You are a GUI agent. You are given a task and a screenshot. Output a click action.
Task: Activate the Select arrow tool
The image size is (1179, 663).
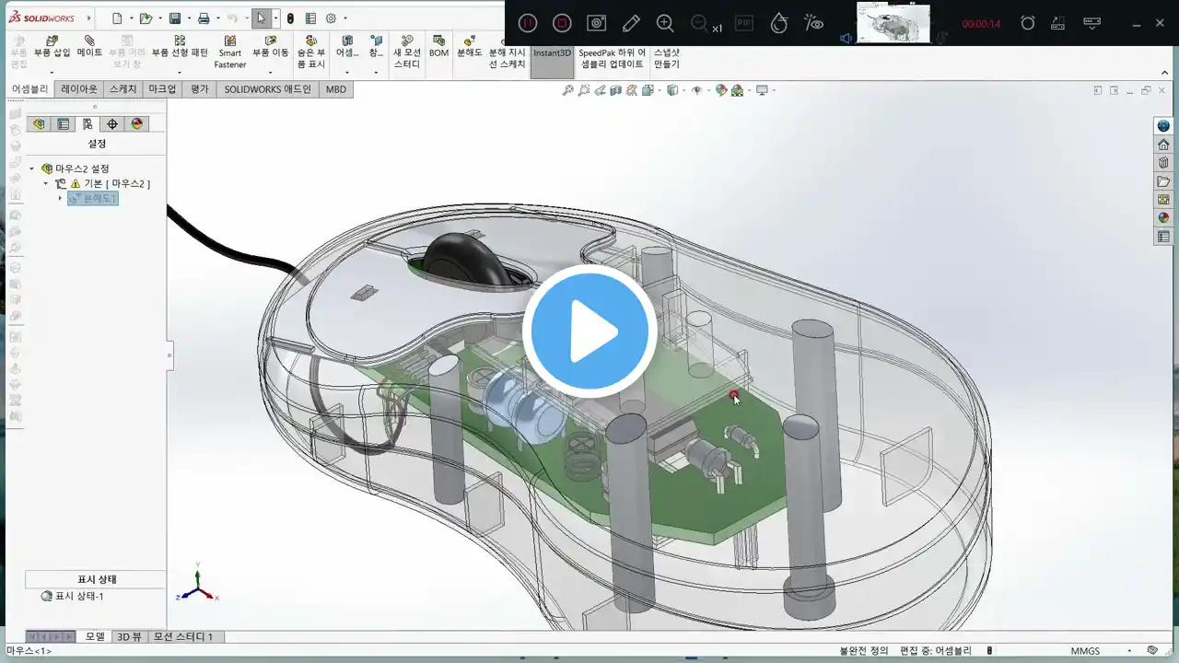pyautogui.click(x=262, y=18)
